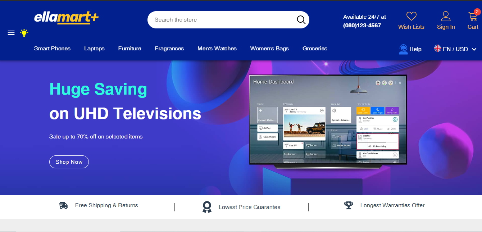The width and height of the screenshot is (482, 232).
Task: Click the "on UHD Televisions" heading
Action: (125, 114)
